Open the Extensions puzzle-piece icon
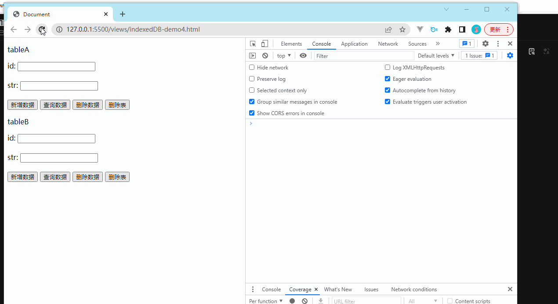Screen dimensions: 558x304 pos(448,29)
